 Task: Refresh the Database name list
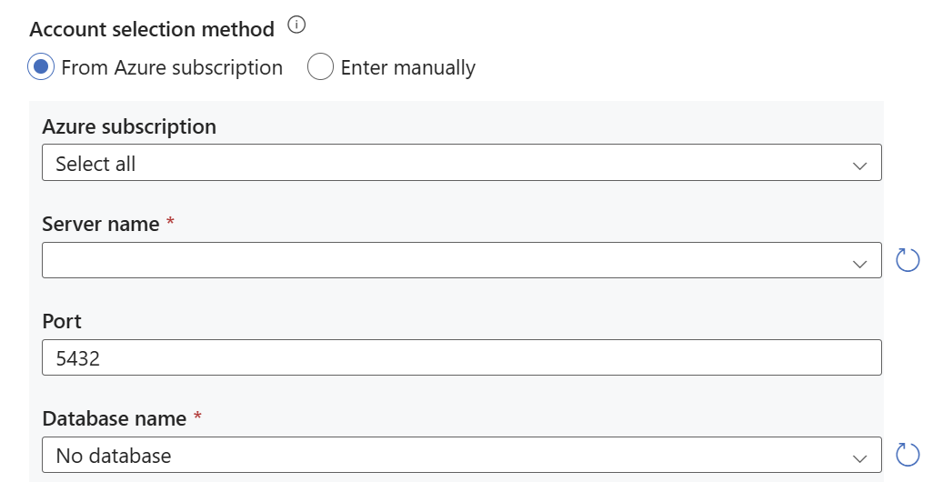coord(908,455)
